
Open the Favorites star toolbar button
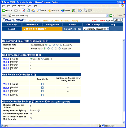54,11
